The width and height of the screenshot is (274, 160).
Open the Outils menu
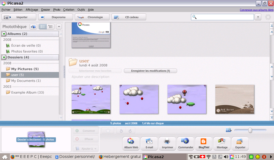click(x=81, y=10)
